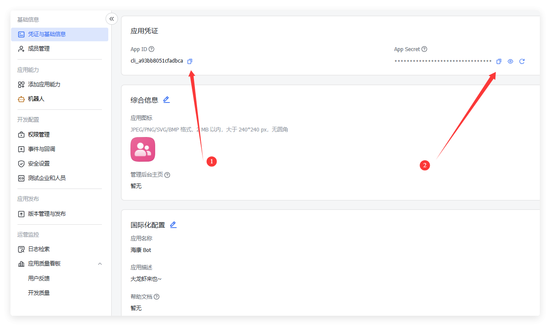This screenshot has width=550, height=326.
Task: Go to 机器人 settings
Action: tap(36, 99)
